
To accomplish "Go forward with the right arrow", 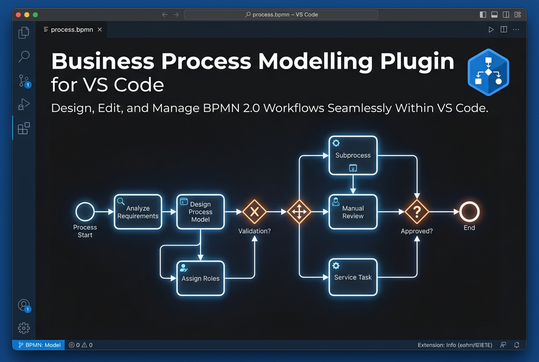I will (x=176, y=14).
